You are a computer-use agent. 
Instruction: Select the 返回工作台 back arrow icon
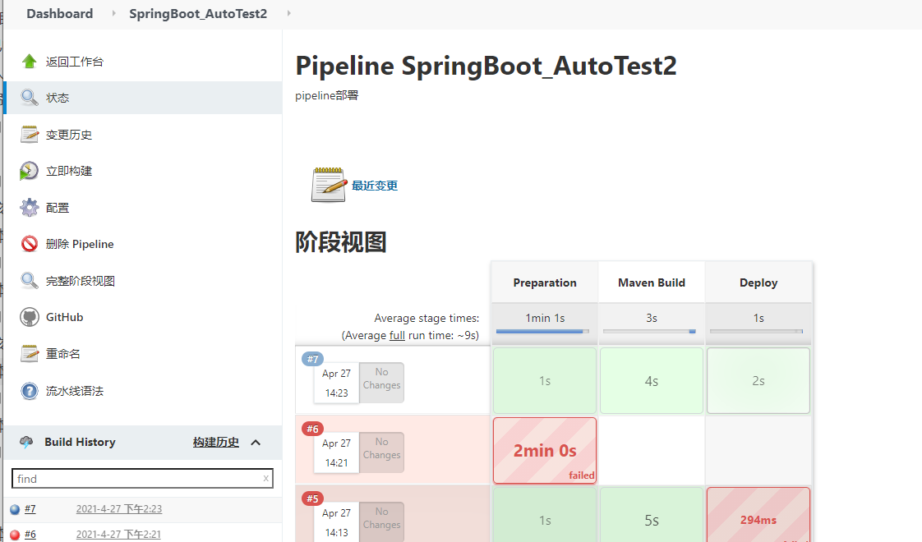coord(28,60)
